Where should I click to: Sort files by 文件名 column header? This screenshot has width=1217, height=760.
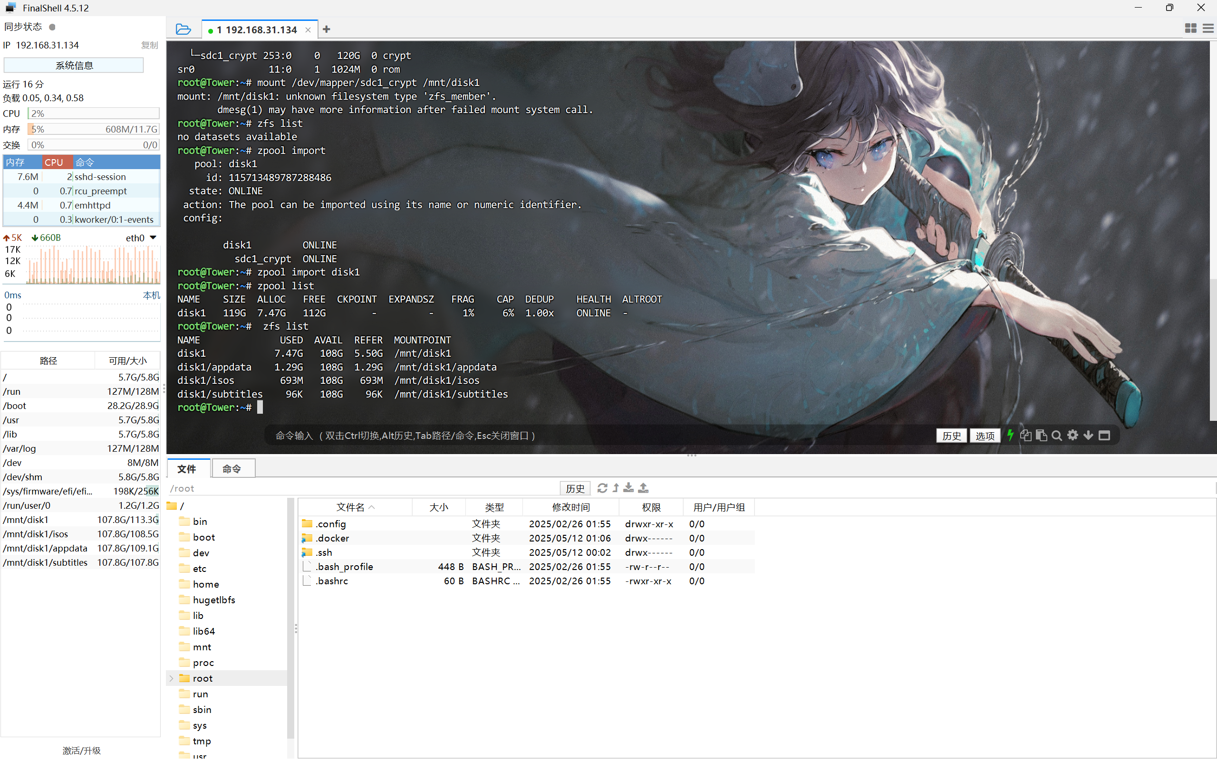coord(355,507)
